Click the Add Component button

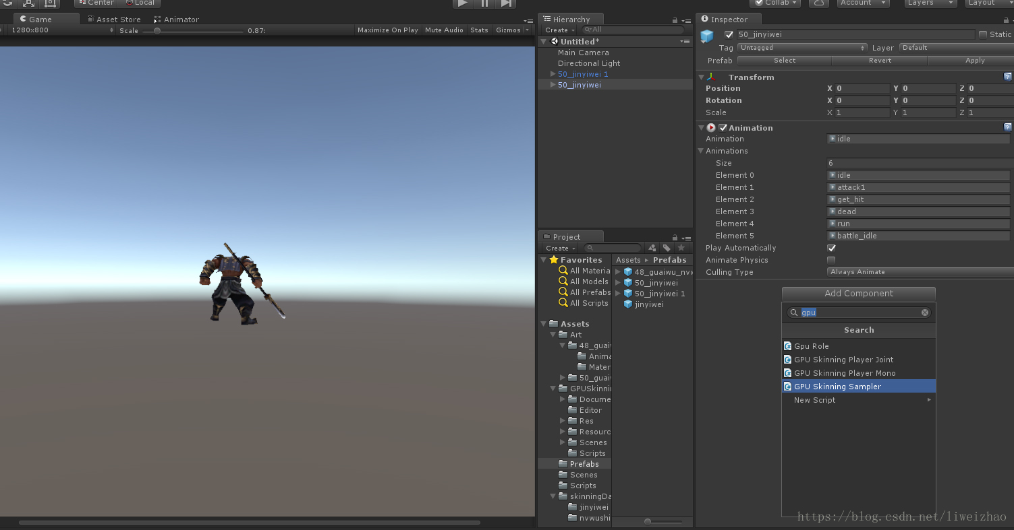859,294
